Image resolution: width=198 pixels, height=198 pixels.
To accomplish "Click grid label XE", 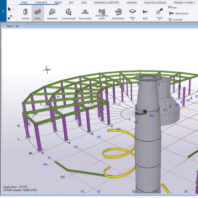I will point(186,191).
